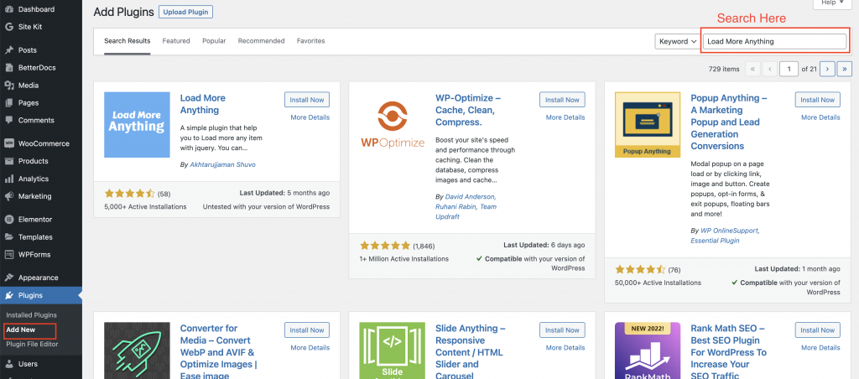View More Details for WP-Optimize

pyautogui.click(x=565, y=117)
